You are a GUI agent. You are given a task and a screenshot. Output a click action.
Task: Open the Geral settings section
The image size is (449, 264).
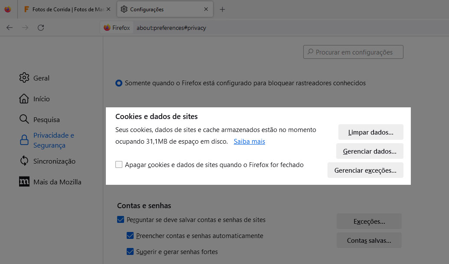[41, 78]
